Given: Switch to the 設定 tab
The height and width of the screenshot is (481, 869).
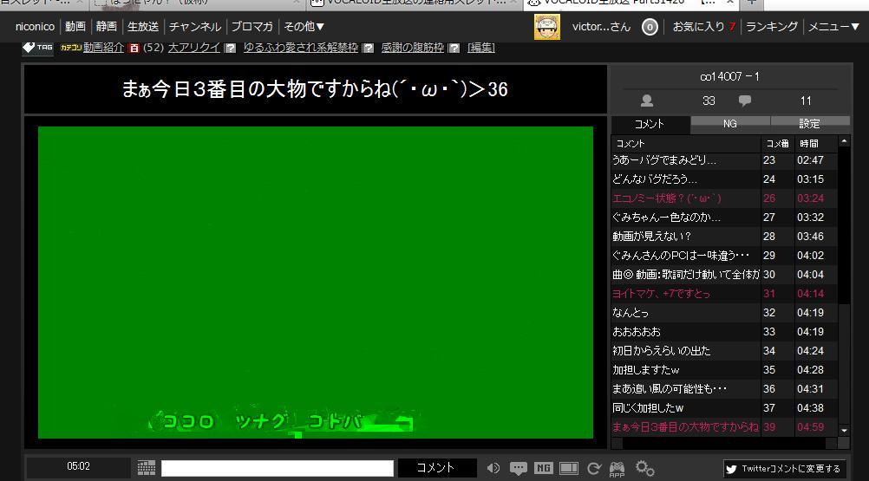Looking at the screenshot, I should (809, 123).
